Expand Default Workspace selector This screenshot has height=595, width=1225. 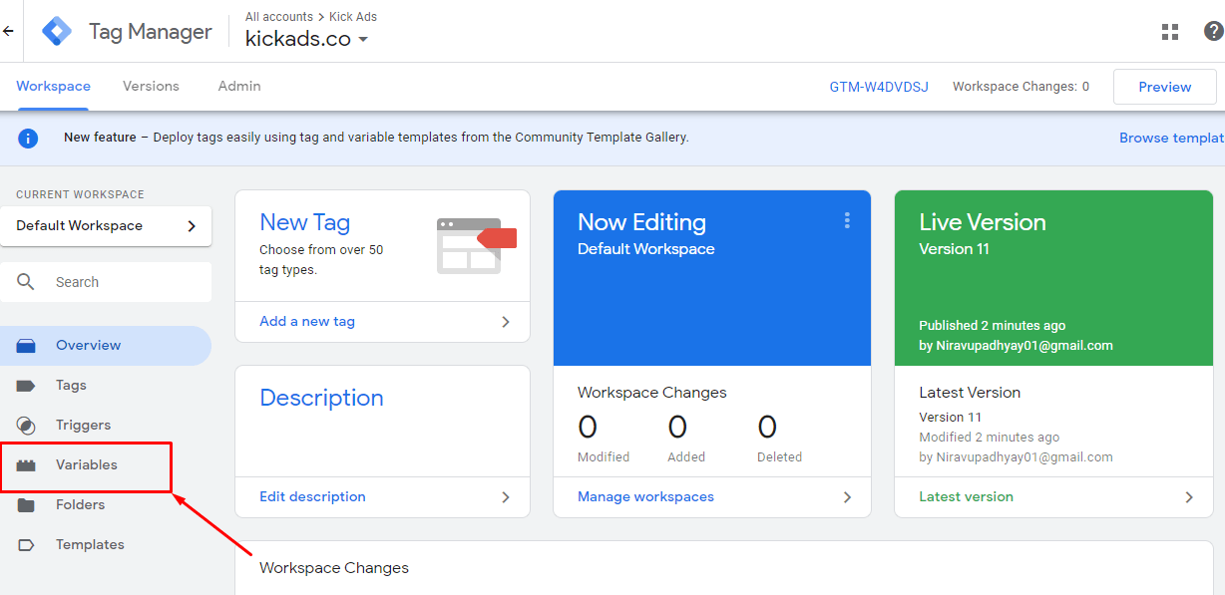pyautogui.click(x=106, y=226)
